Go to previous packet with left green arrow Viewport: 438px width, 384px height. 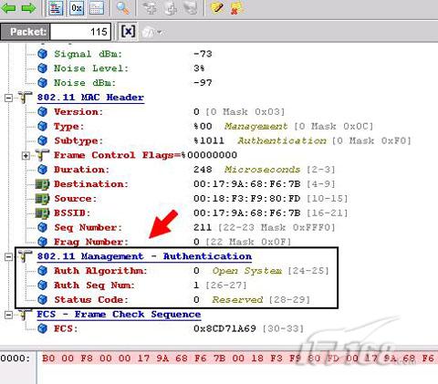[x=8, y=8]
